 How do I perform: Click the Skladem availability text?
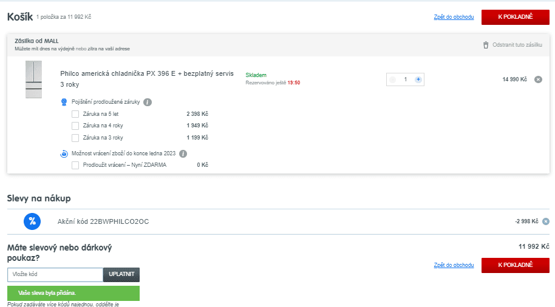point(256,75)
